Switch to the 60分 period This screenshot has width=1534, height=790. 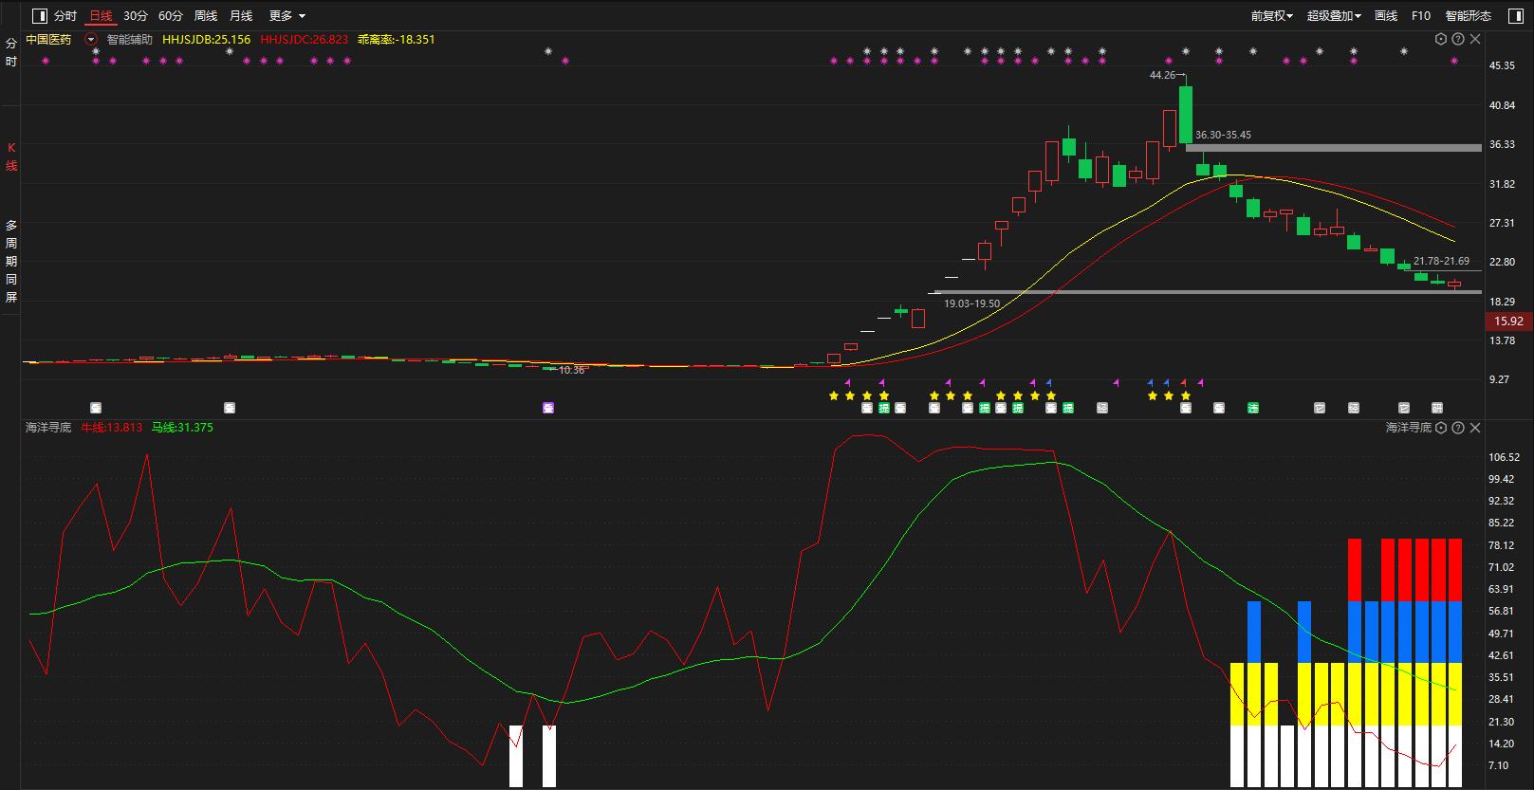pyautogui.click(x=171, y=16)
